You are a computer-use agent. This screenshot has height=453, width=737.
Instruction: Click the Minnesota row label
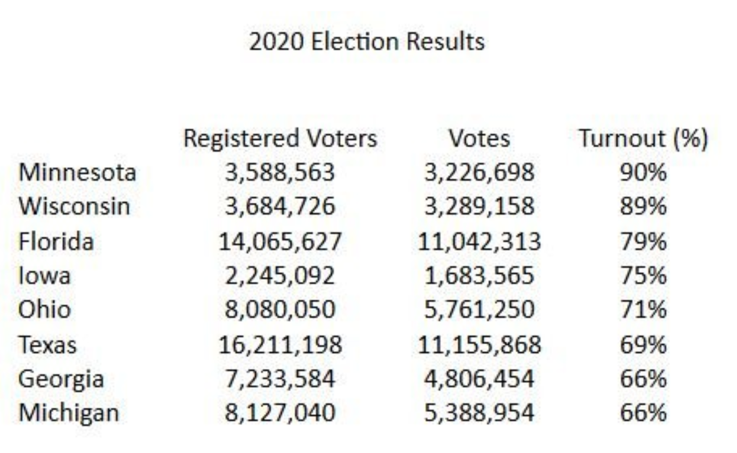pos(77,172)
